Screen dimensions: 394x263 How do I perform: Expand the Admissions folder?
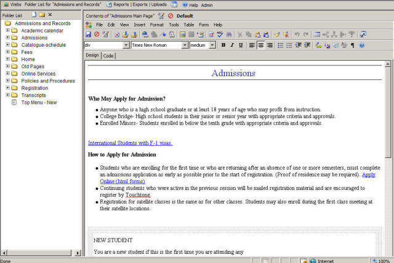click(8, 37)
